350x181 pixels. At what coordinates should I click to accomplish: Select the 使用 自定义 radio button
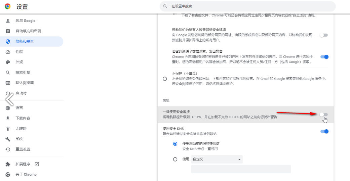pos(175,160)
